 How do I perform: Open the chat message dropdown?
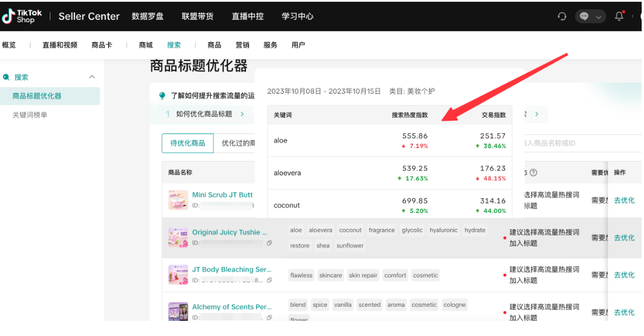coord(590,16)
